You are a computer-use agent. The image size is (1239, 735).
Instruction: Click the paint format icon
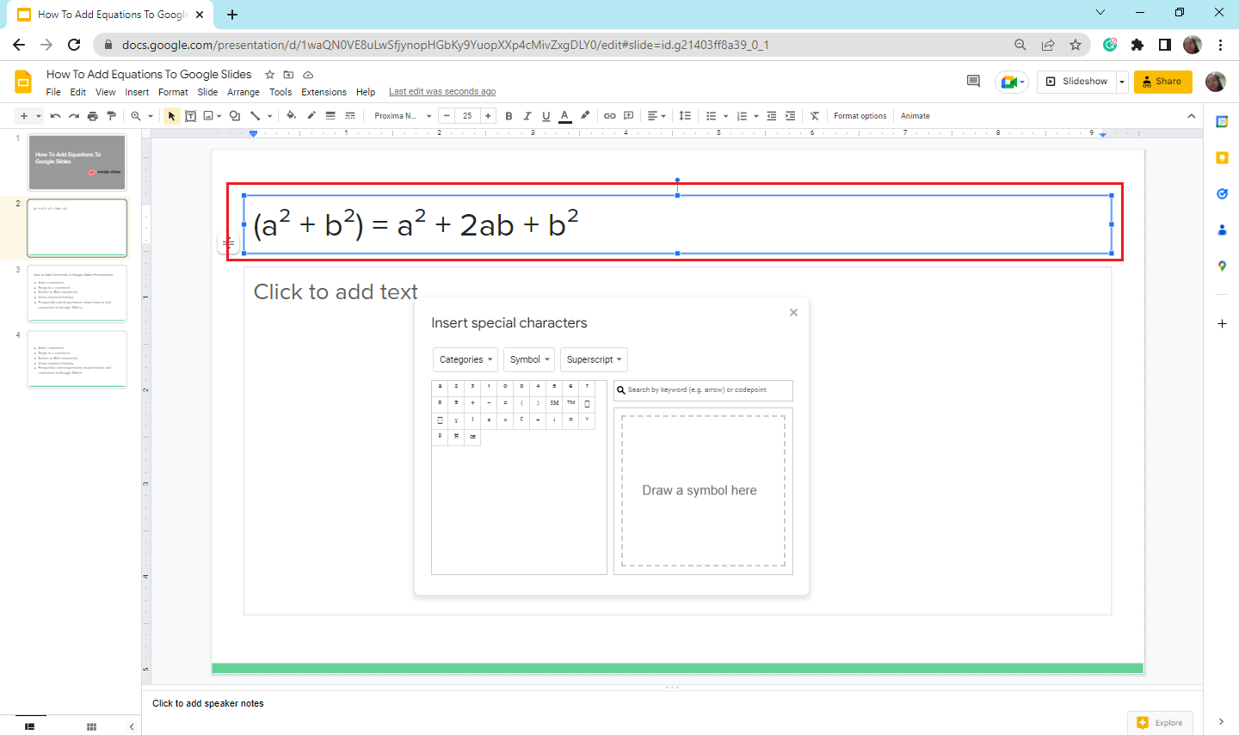111,115
